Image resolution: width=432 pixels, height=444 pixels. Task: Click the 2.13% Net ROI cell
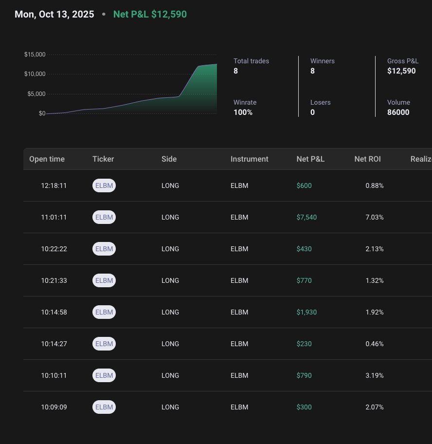click(x=375, y=249)
